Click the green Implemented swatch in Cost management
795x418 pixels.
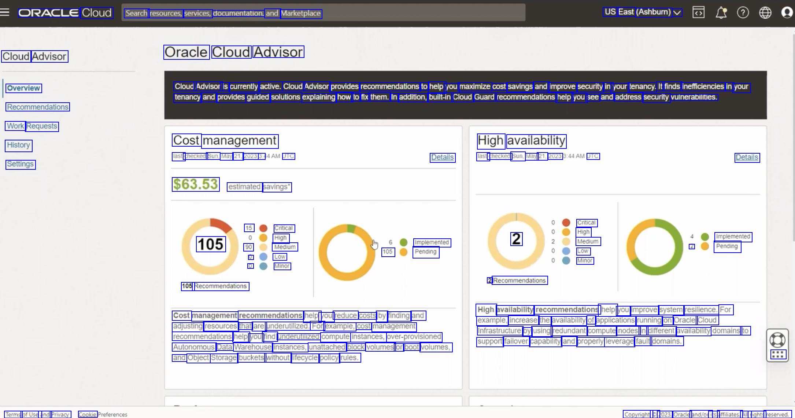point(403,242)
